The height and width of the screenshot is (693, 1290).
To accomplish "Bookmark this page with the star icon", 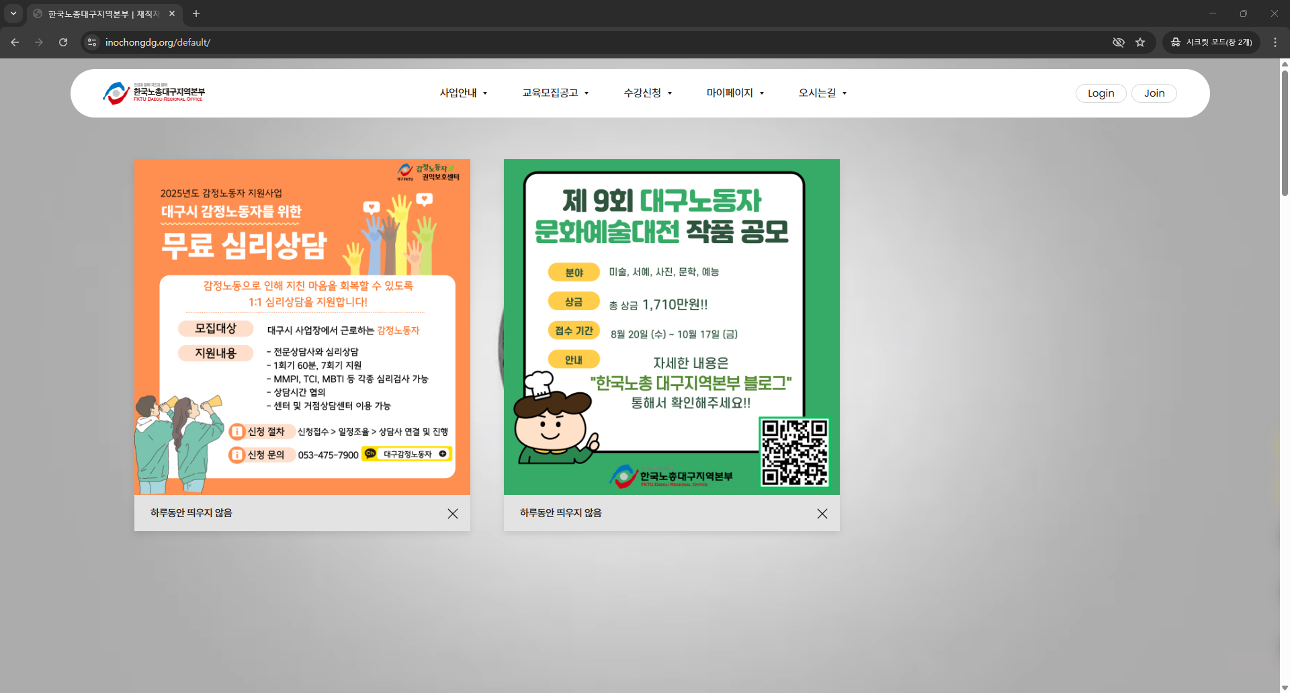I will click(1140, 42).
